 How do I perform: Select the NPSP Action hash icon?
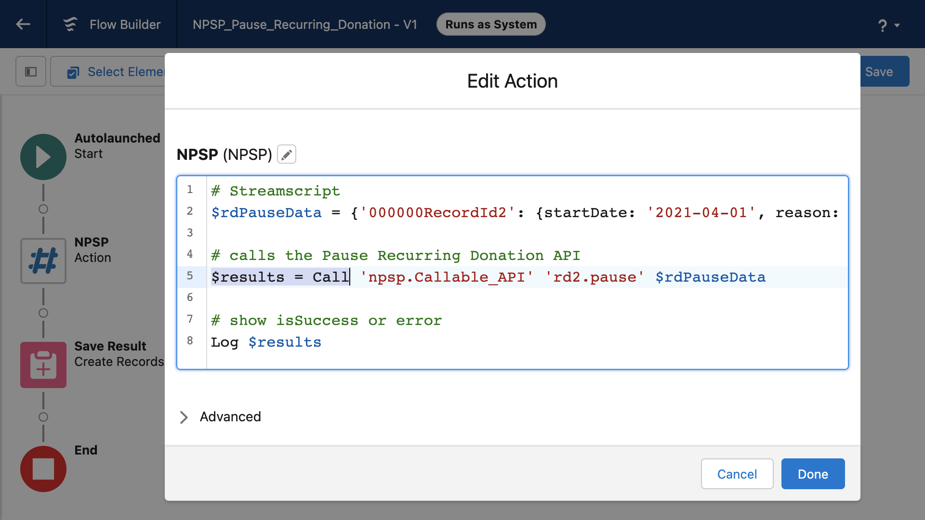pyautogui.click(x=43, y=261)
